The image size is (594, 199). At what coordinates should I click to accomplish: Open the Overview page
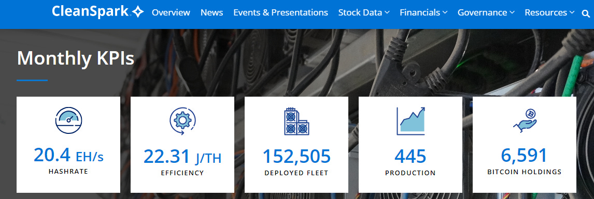pyautogui.click(x=171, y=12)
